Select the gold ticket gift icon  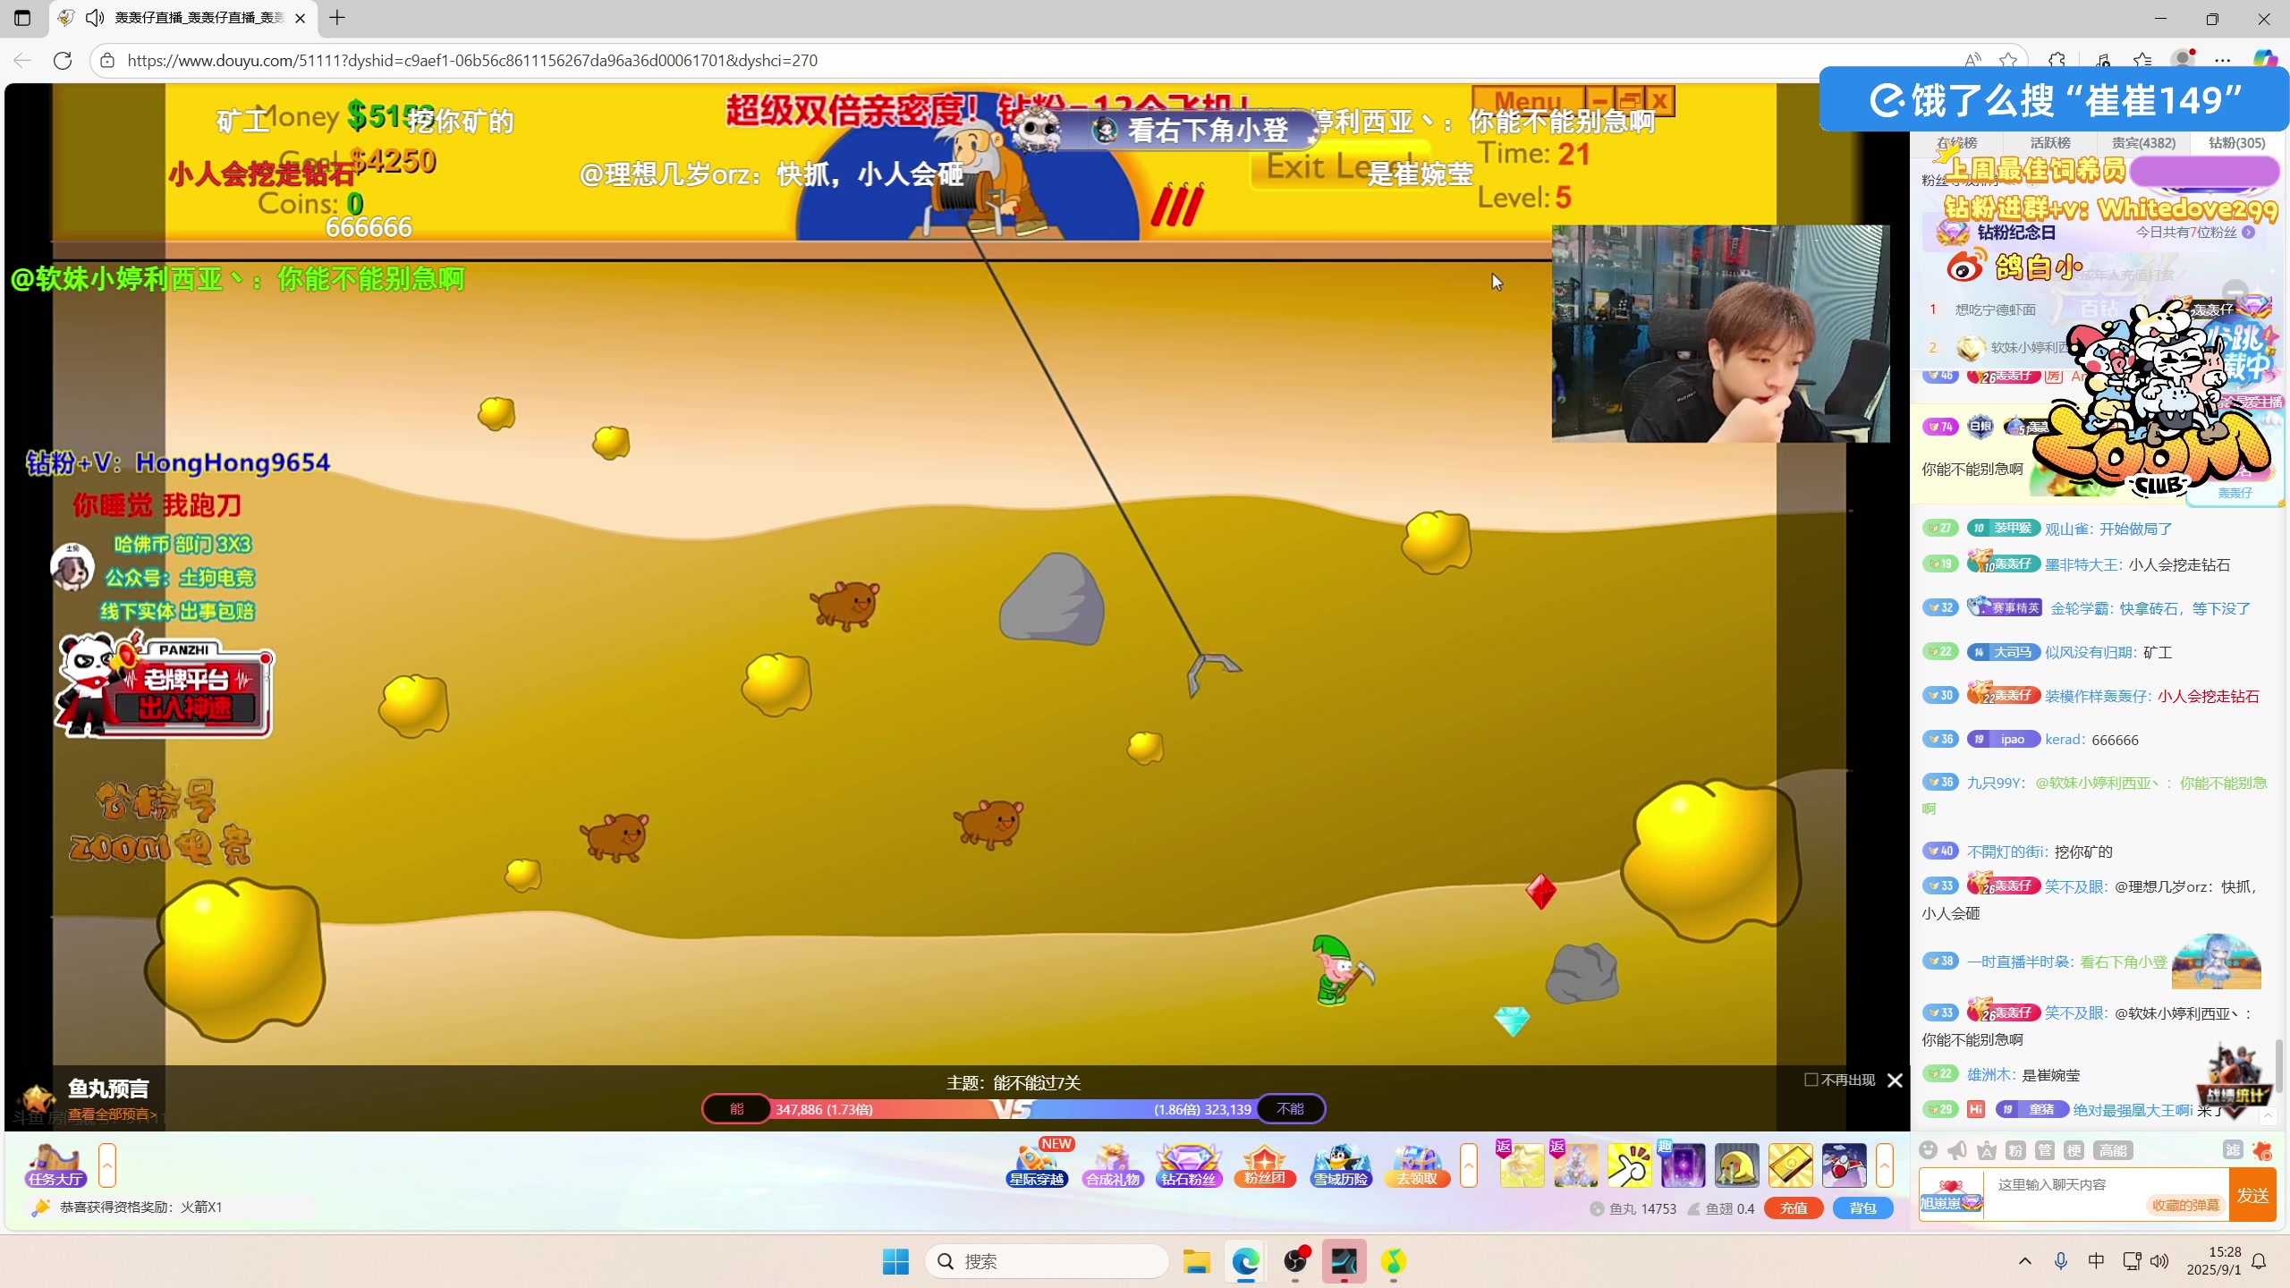1790,1165
